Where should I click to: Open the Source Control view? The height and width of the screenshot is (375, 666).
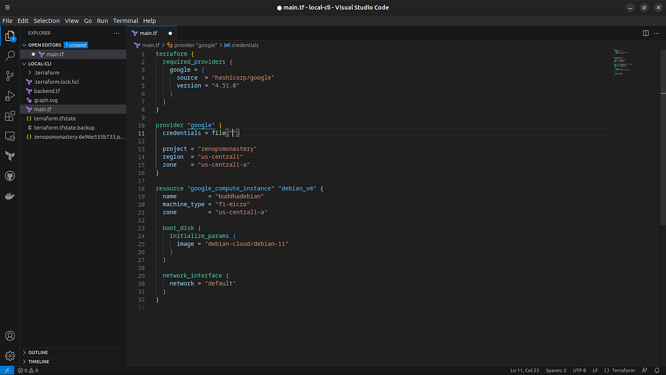10,76
